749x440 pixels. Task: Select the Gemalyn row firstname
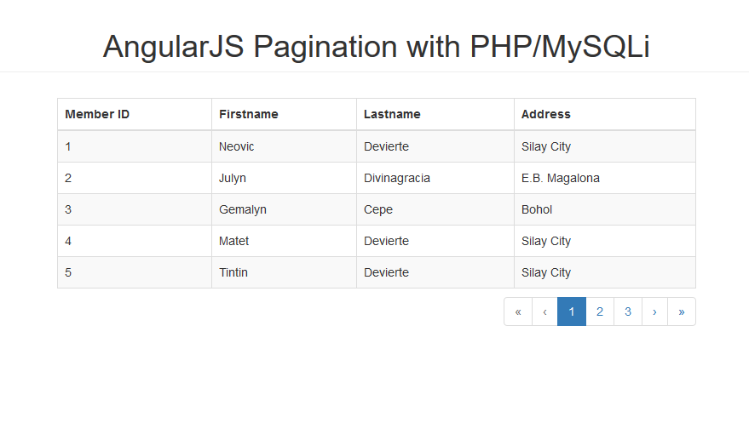click(285, 209)
